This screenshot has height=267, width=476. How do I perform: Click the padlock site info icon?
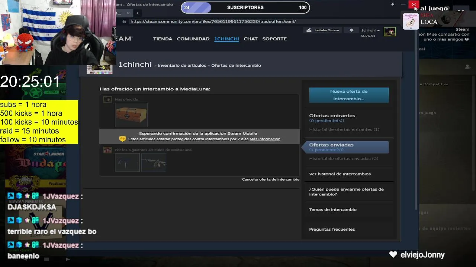tap(124, 22)
